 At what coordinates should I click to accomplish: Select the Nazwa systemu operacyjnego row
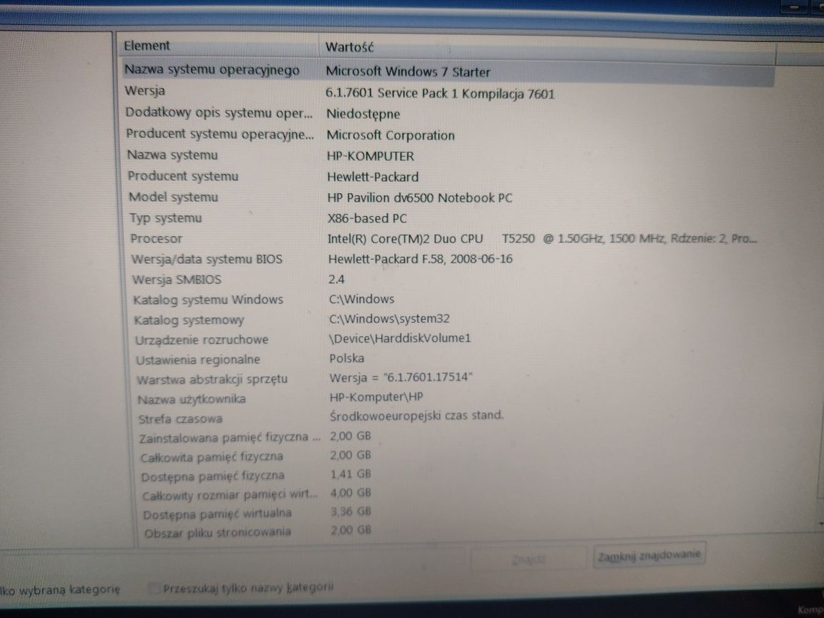coord(448,71)
